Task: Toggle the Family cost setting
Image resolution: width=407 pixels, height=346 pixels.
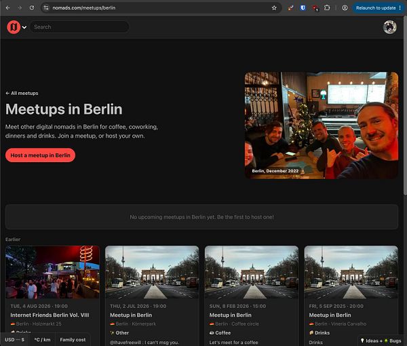Action: point(73,339)
